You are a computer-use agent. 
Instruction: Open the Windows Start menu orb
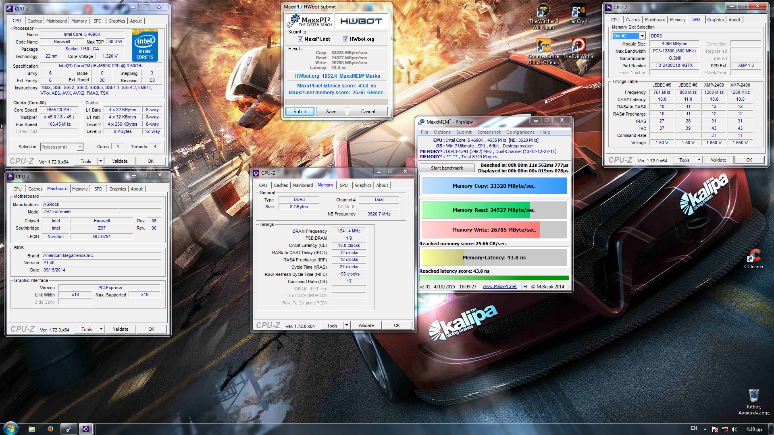(10, 429)
